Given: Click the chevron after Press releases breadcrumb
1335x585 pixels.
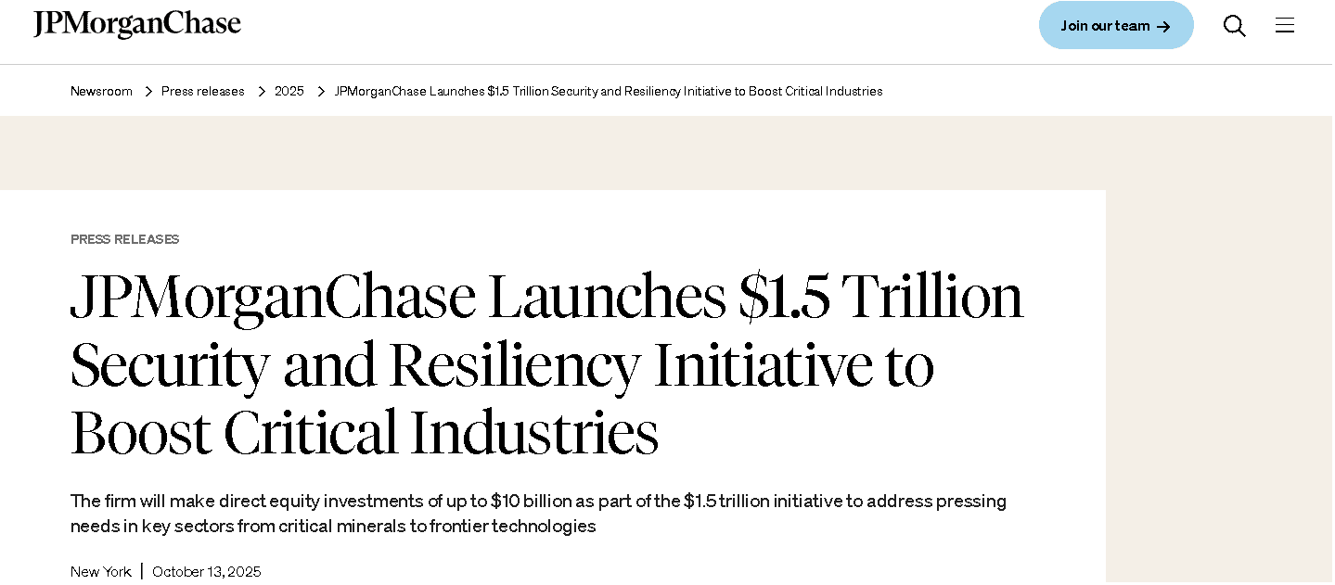Looking at the screenshot, I should 261,91.
